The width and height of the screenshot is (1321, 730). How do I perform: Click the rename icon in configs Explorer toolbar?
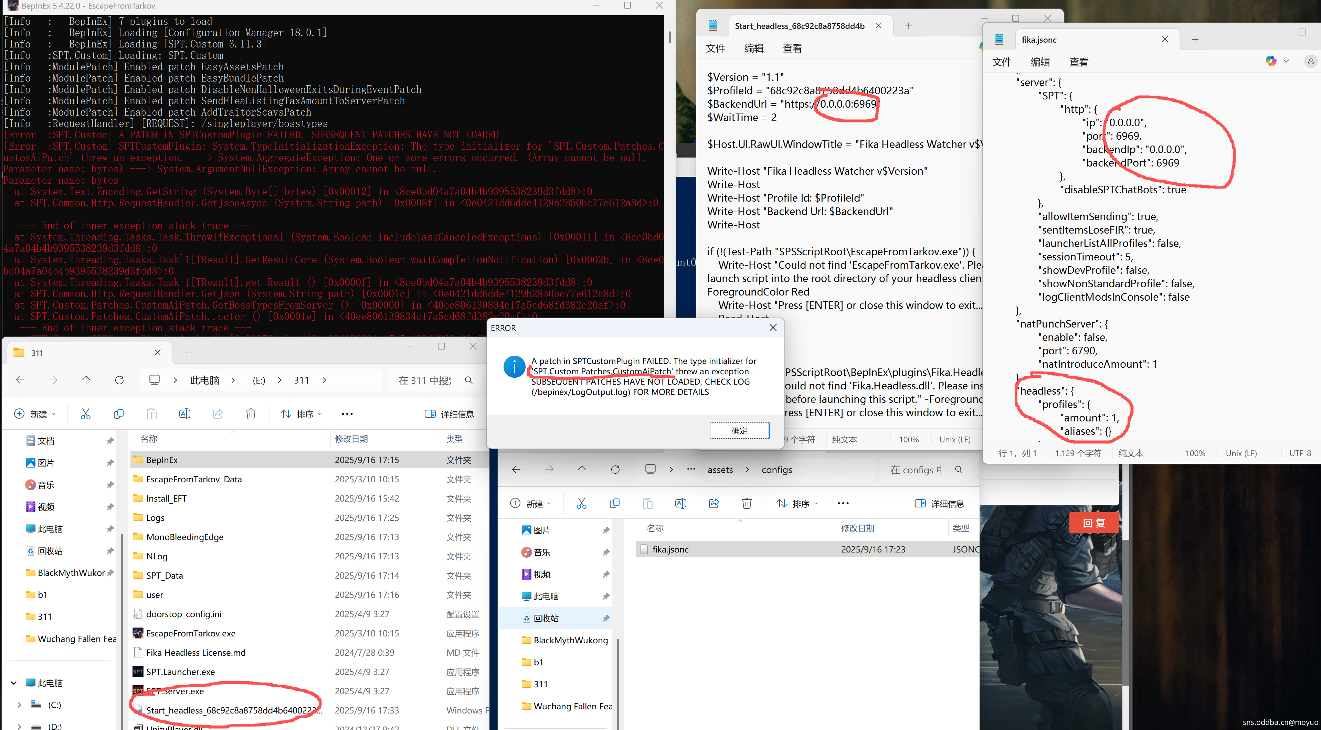(x=680, y=503)
